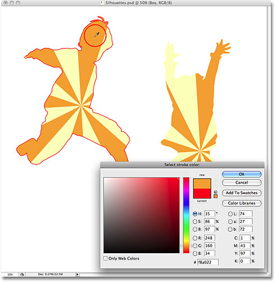
Task: Click the not-web-safe cube warning icon
Action: 215,192
